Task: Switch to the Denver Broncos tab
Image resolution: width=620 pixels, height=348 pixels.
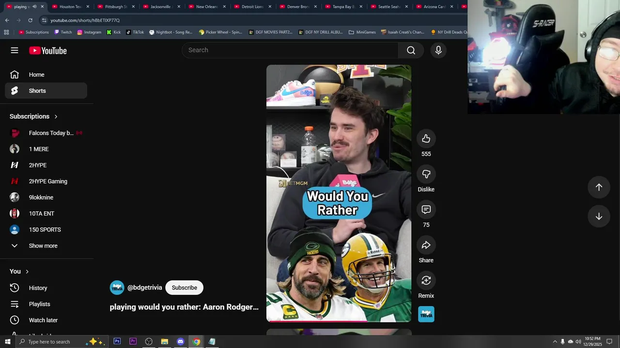Action: (297, 7)
